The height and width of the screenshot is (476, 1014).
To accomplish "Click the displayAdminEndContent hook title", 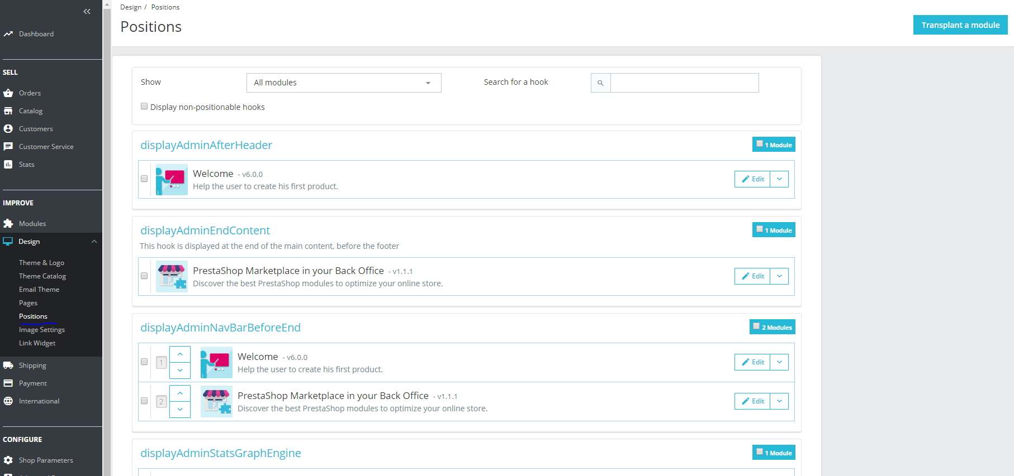I will click(205, 230).
